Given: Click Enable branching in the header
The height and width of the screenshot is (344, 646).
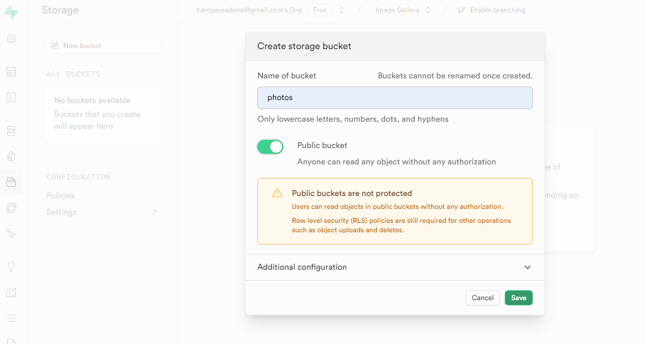Looking at the screenshot, I should [491, 10].
